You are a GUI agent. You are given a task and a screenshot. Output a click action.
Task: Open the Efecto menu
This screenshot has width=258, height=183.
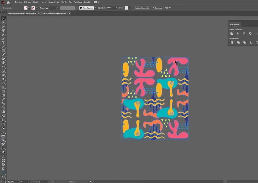click(x=64, y=2)
